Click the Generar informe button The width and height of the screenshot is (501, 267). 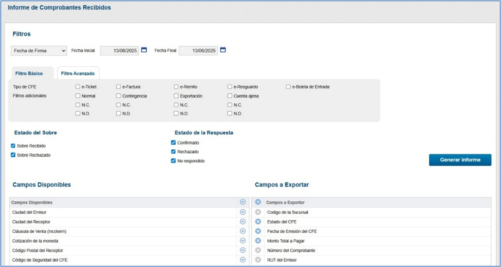(x=460, y=160)
